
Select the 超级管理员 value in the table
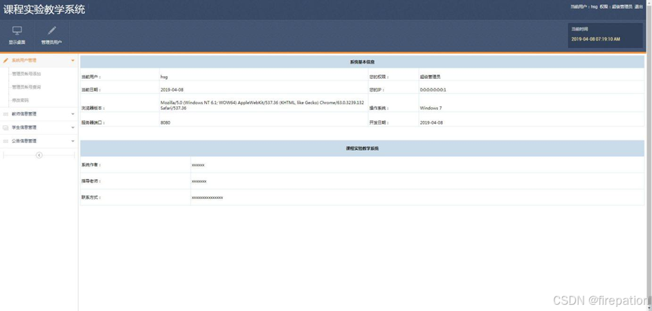pos(430,77)
